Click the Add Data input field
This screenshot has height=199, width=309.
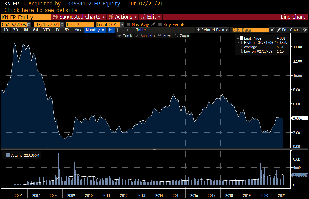(x=250, y=30)
